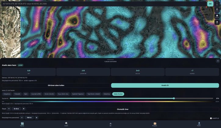Select the Gölgeleme layer chip
This screenshot has height=128, width=221.
point(7,94)
